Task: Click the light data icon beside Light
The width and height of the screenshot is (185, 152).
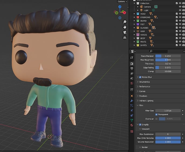Action: tap(153, 10)
